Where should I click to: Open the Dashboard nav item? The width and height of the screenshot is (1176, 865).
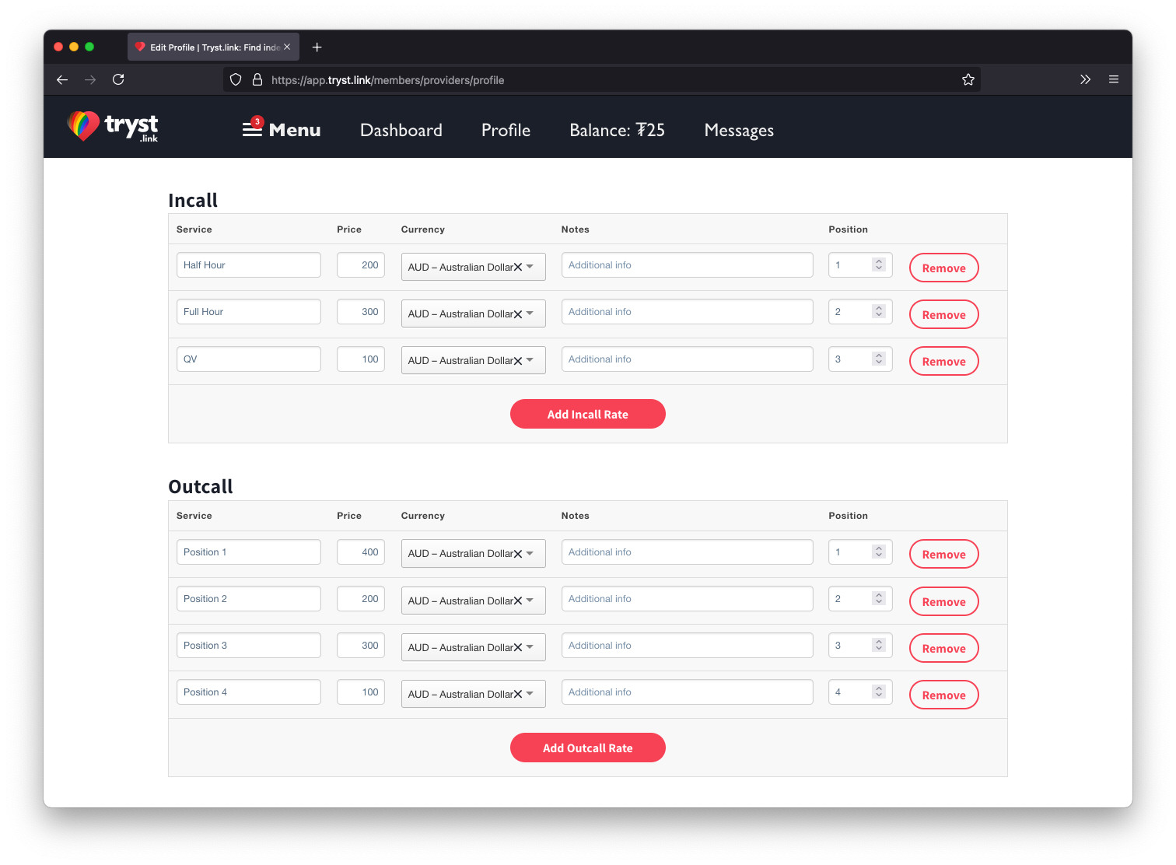pyautogui.click(x=401, y=130)
